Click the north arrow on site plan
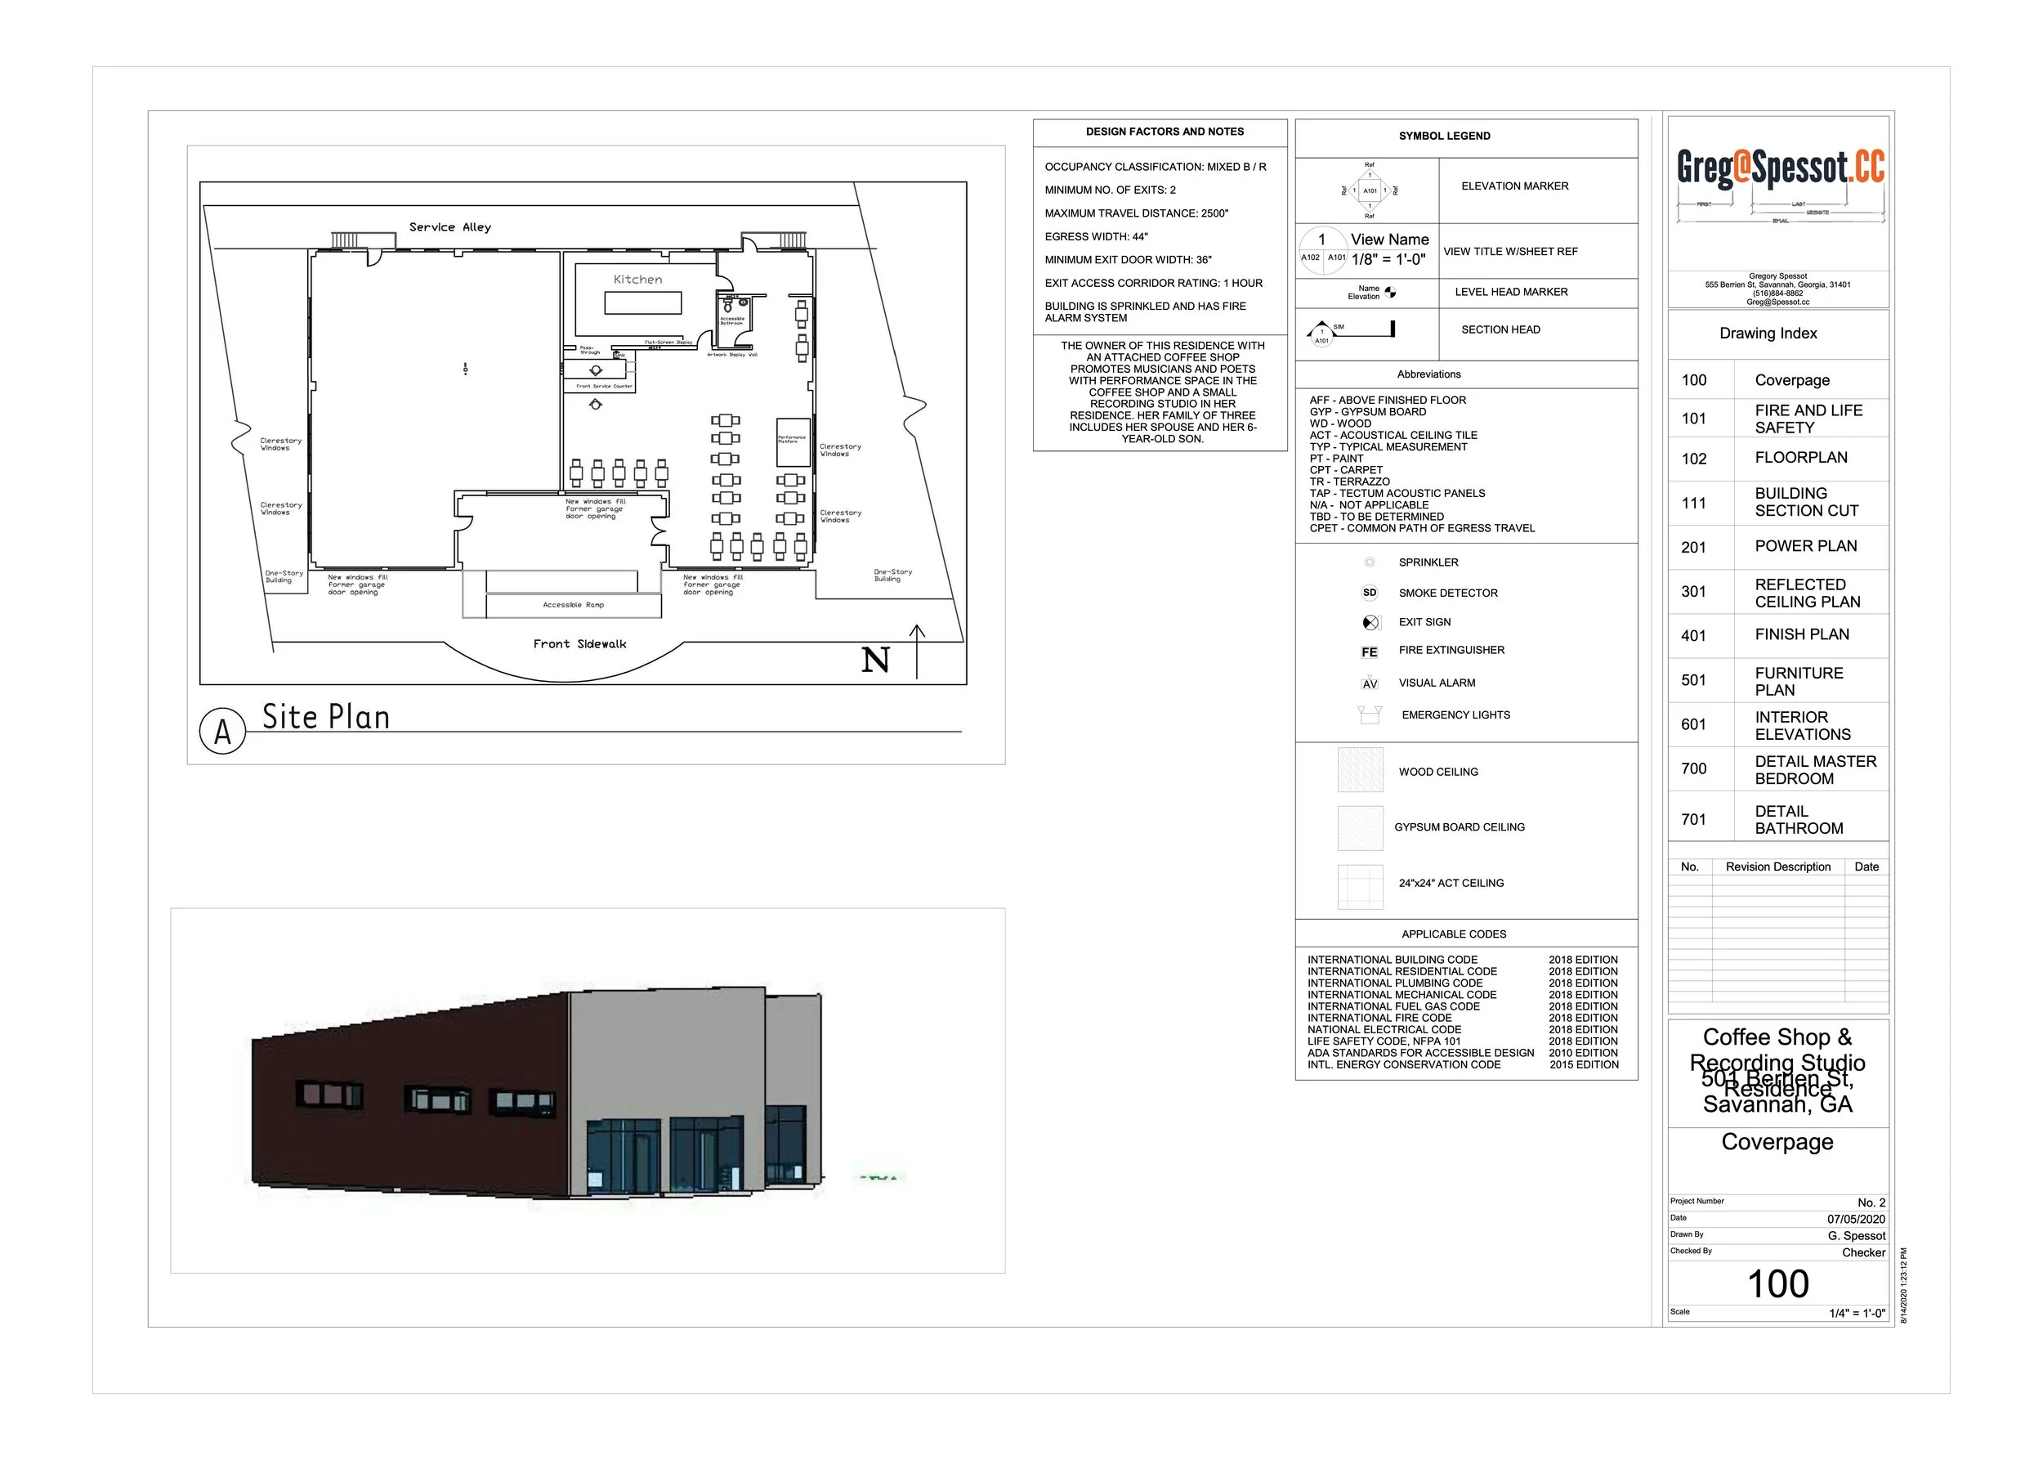The image size is (2043, 1460). point(917,651)
